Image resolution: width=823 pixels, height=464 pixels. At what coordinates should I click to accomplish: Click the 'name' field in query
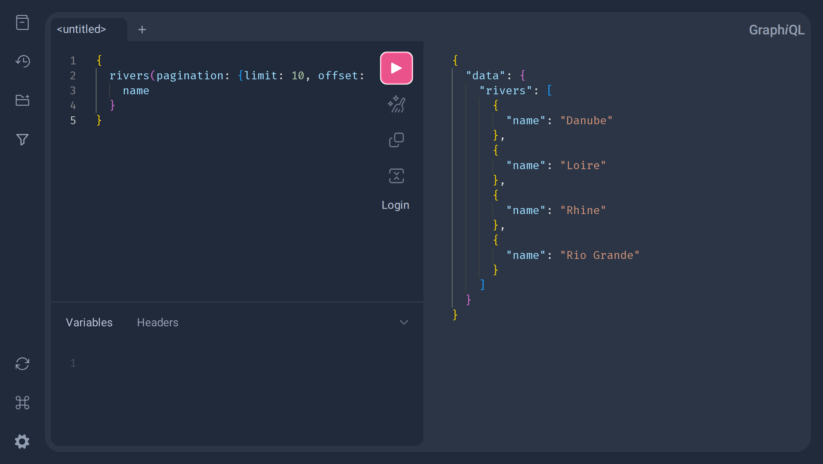point(136,91)
